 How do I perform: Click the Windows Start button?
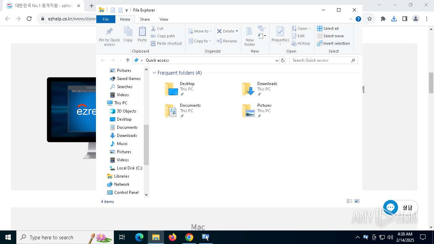[x=8, y=237]
